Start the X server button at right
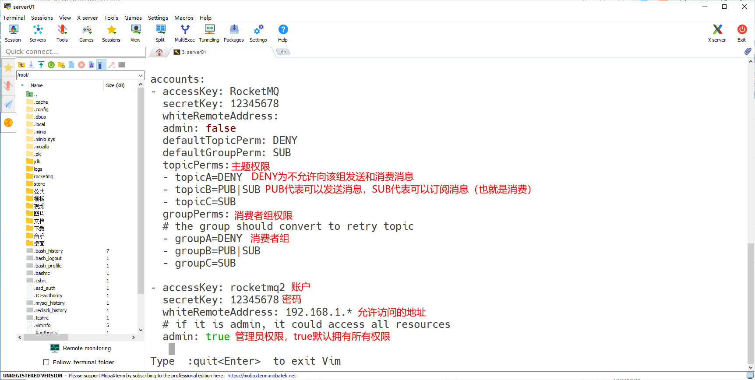 pos(717,33)
